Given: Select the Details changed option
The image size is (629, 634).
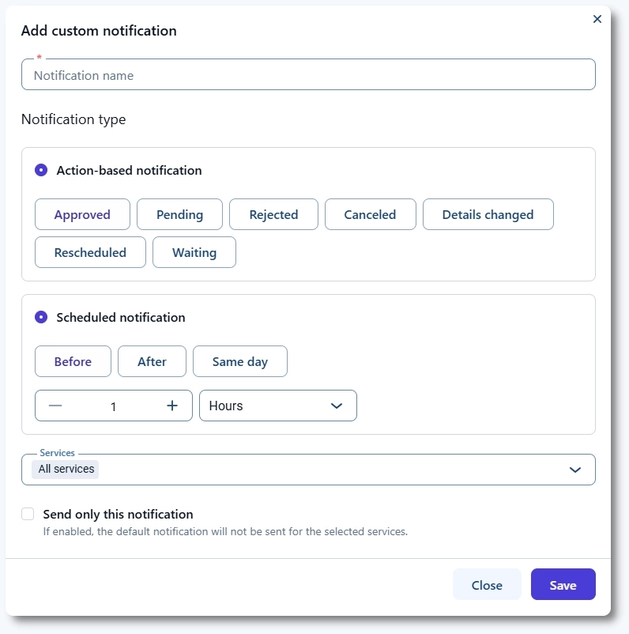Looking at the screenshot, I should point(488,214).
